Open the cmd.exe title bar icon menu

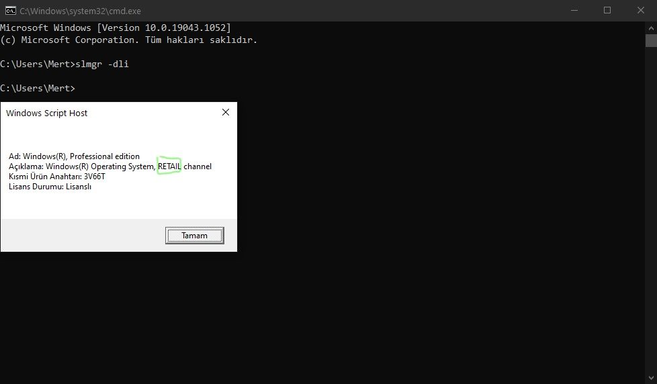pos(11,11)
